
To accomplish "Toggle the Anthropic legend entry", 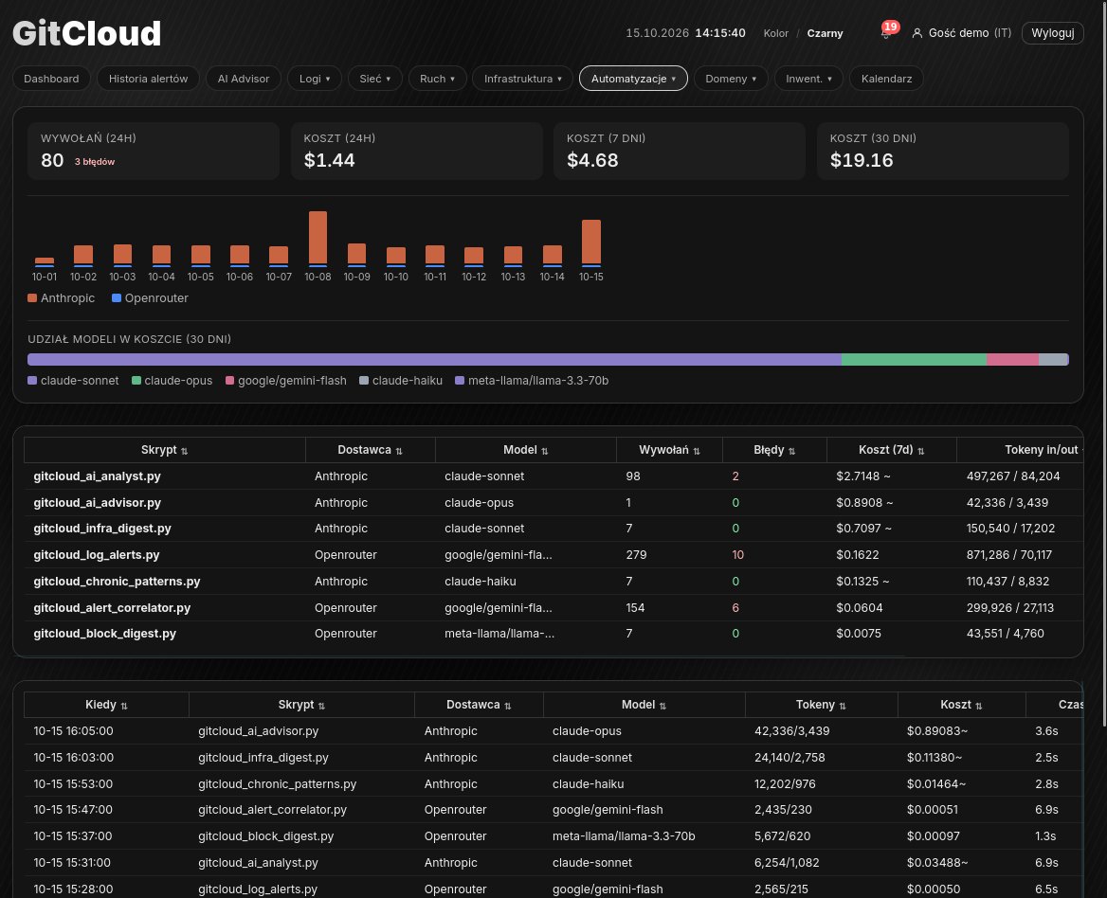I will [x=61, y=298].
